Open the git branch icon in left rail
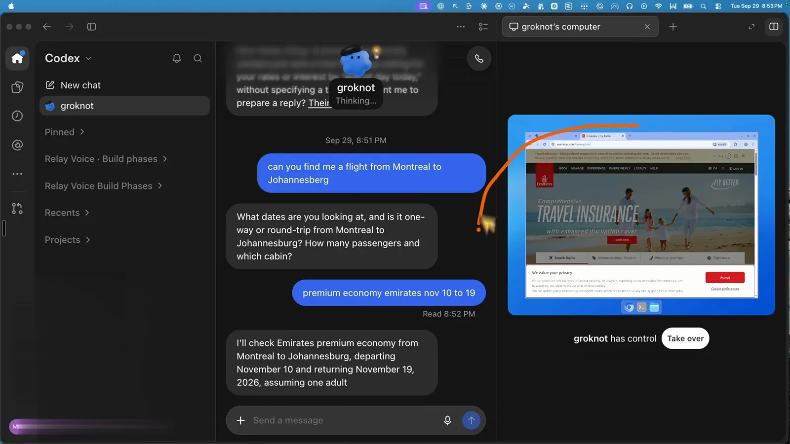This screenshot has height=444, width=790. pyautogui.click(x=17, y=209)
